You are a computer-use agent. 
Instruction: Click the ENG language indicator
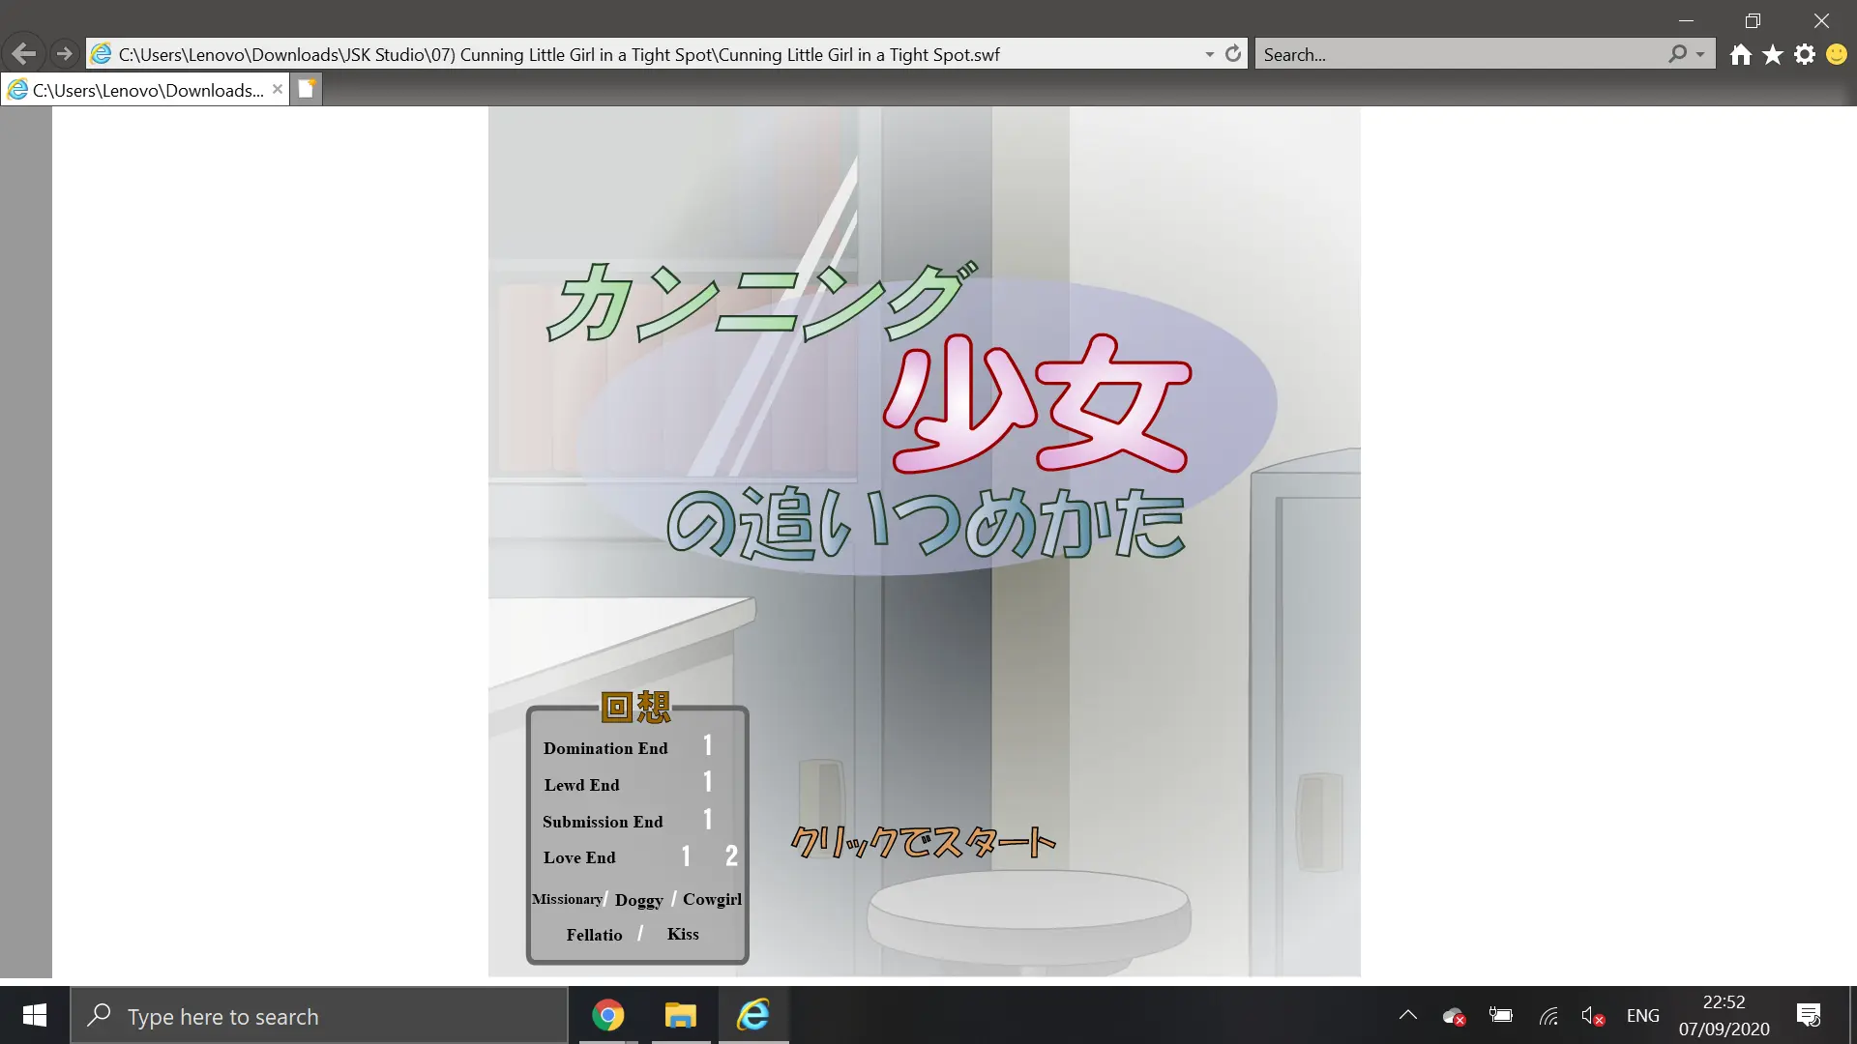tap(1643, 1016)
